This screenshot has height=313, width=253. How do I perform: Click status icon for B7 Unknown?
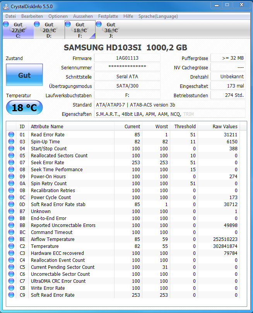point(11,211)
